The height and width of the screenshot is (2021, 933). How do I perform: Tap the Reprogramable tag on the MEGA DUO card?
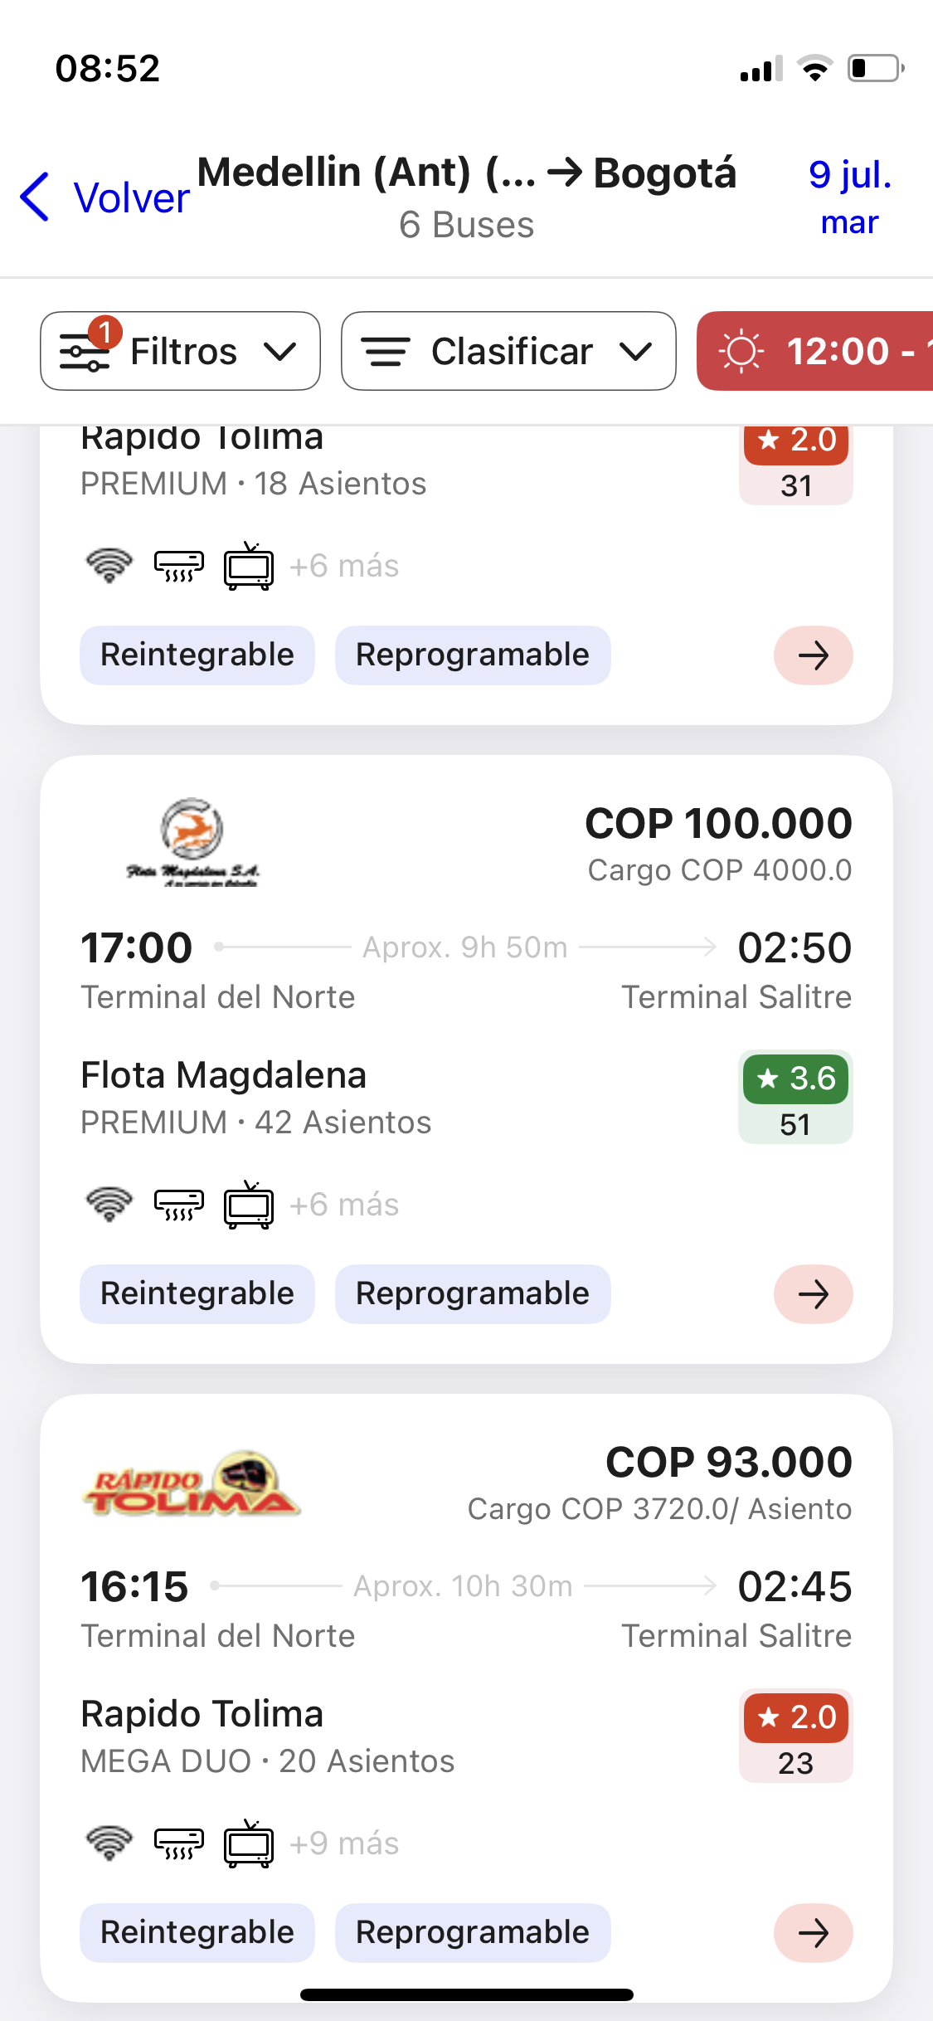click(473, 1933)
